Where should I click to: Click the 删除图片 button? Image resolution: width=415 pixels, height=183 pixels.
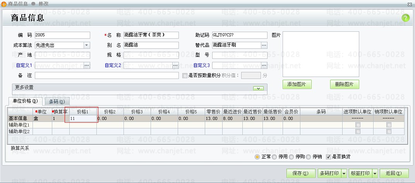(345, 85)
